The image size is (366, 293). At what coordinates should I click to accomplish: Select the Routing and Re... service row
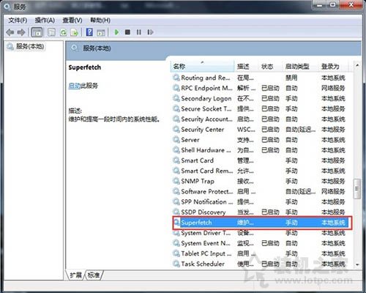coord(261,78)
